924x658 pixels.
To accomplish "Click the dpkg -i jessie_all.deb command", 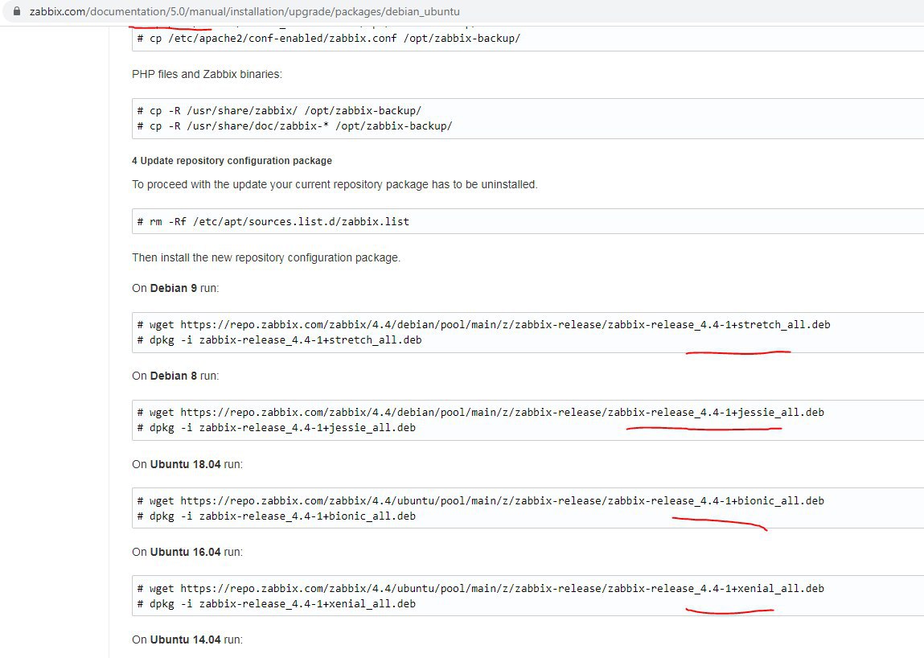I will click(x=277, y=427).
